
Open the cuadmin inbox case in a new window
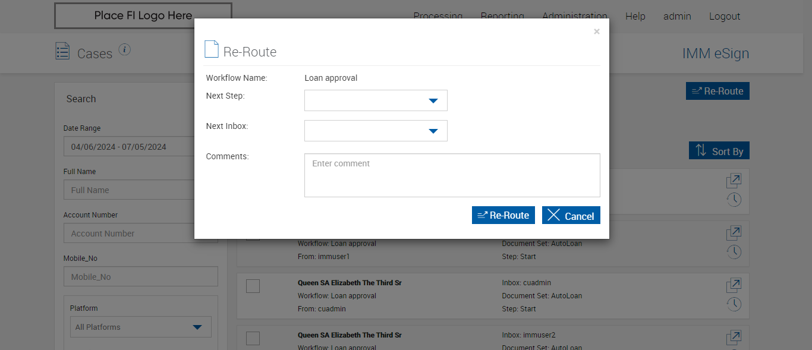coord(734,285)
